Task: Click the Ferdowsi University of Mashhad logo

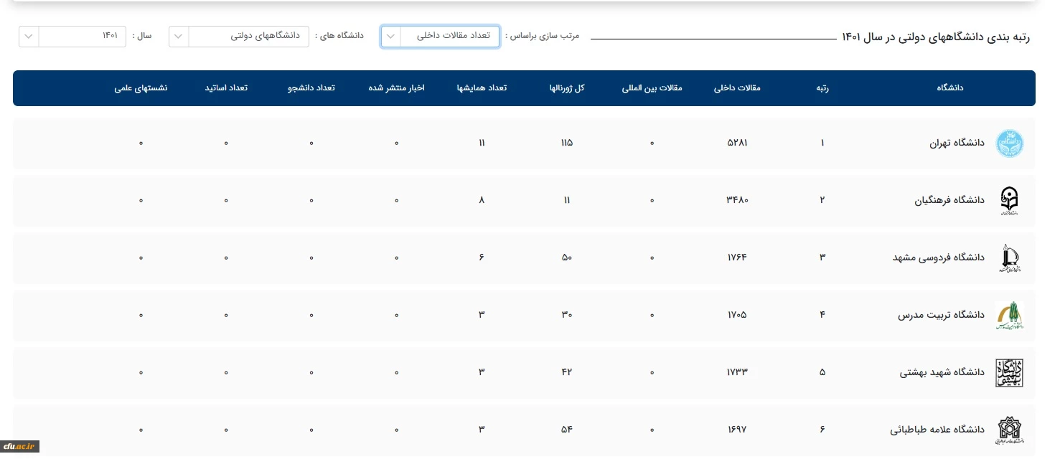Action: (1009, 258)
